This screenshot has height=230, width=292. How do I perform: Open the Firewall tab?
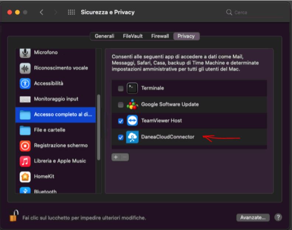pos(160,36)
